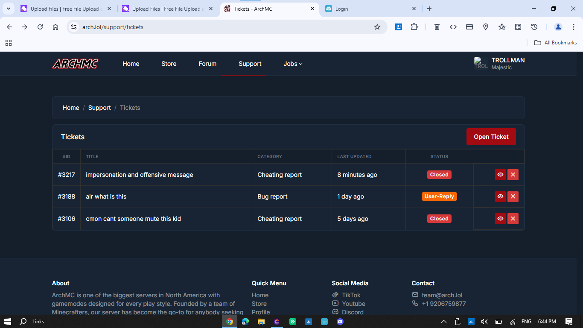Open File Explorer from the taskbar
This screenshot has width=583, height=328.
pyautogui.click(x=261, y=322)
